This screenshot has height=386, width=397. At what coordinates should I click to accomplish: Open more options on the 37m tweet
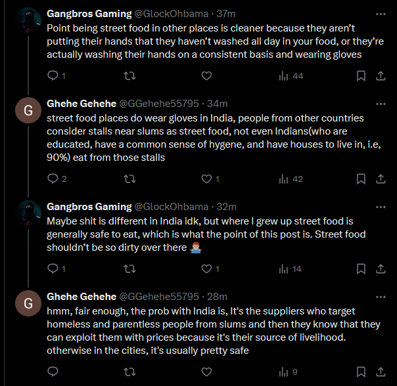click(381, 14)
